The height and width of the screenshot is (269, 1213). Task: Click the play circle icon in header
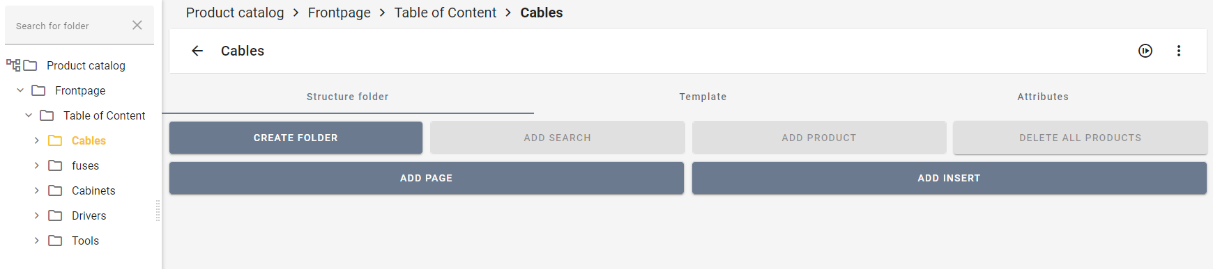click(x=1145, y=51)
